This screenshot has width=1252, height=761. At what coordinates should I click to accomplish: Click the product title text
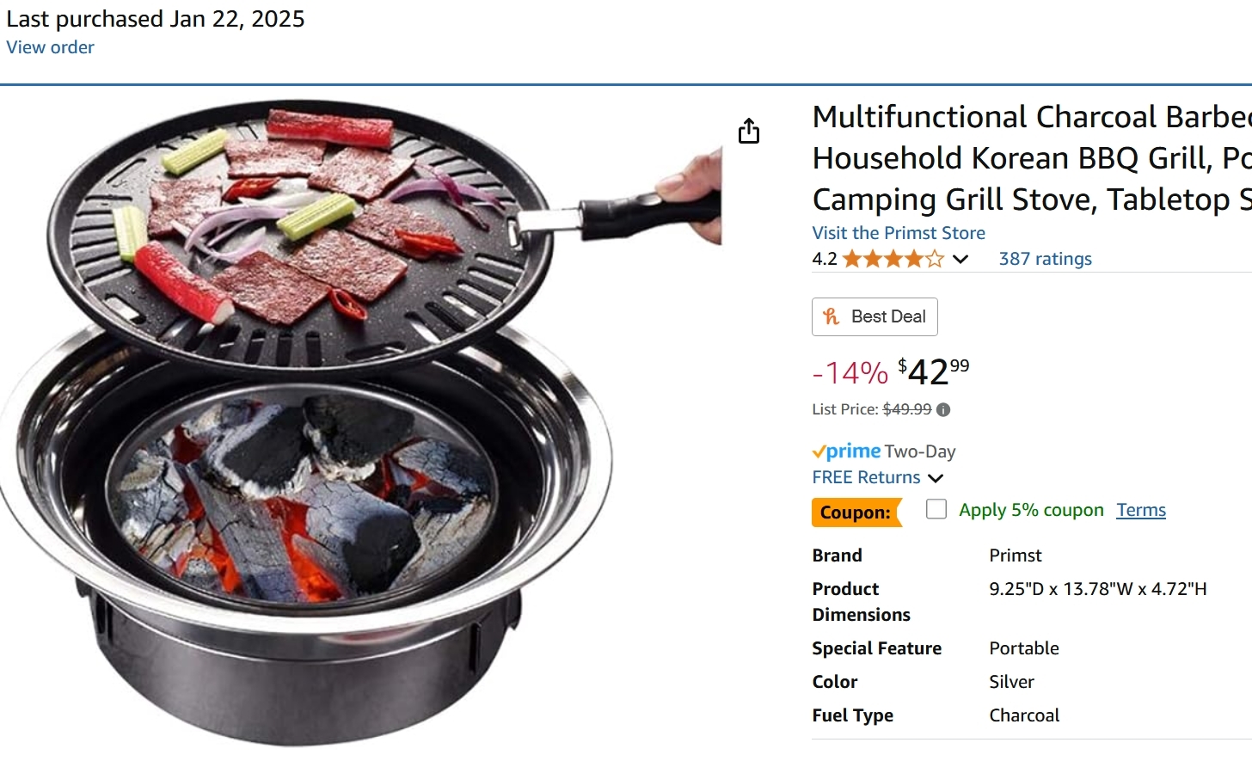1032,158
